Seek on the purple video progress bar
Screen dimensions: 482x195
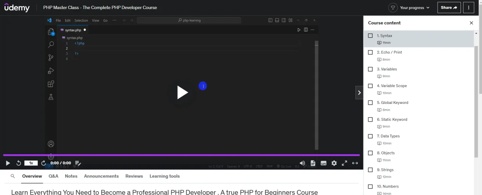(x=182, y=155)
